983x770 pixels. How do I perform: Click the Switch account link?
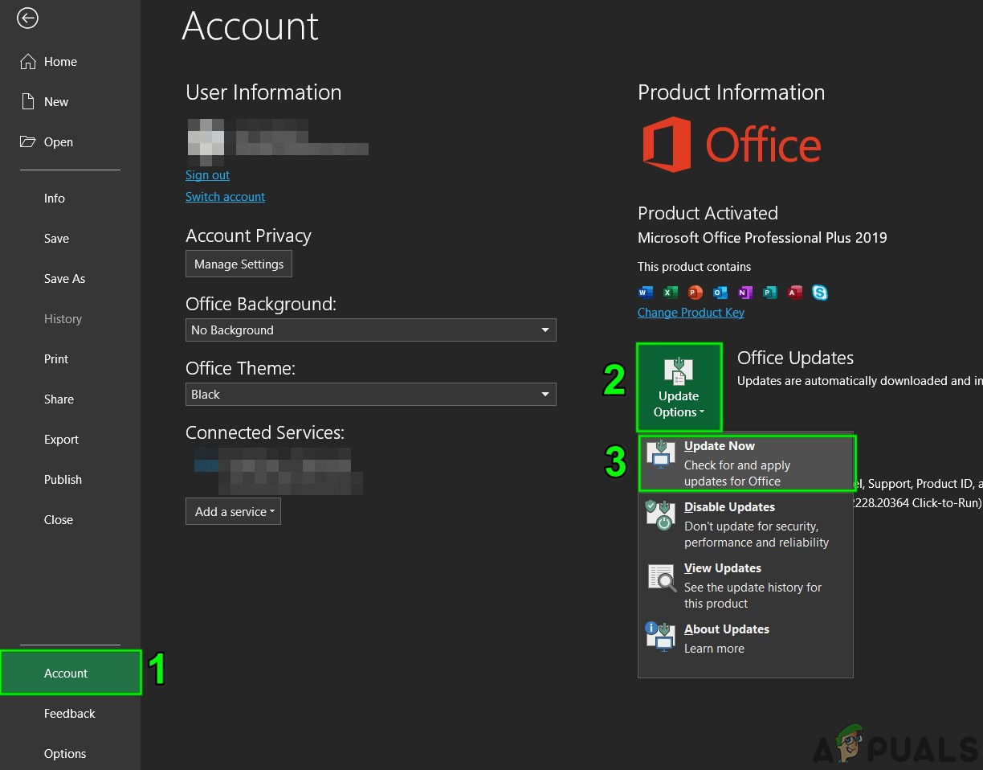[225, 197]
